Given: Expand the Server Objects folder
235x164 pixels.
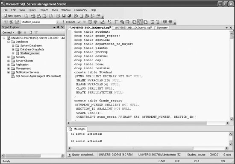Looking at the screenshot, I should point(9,61).
